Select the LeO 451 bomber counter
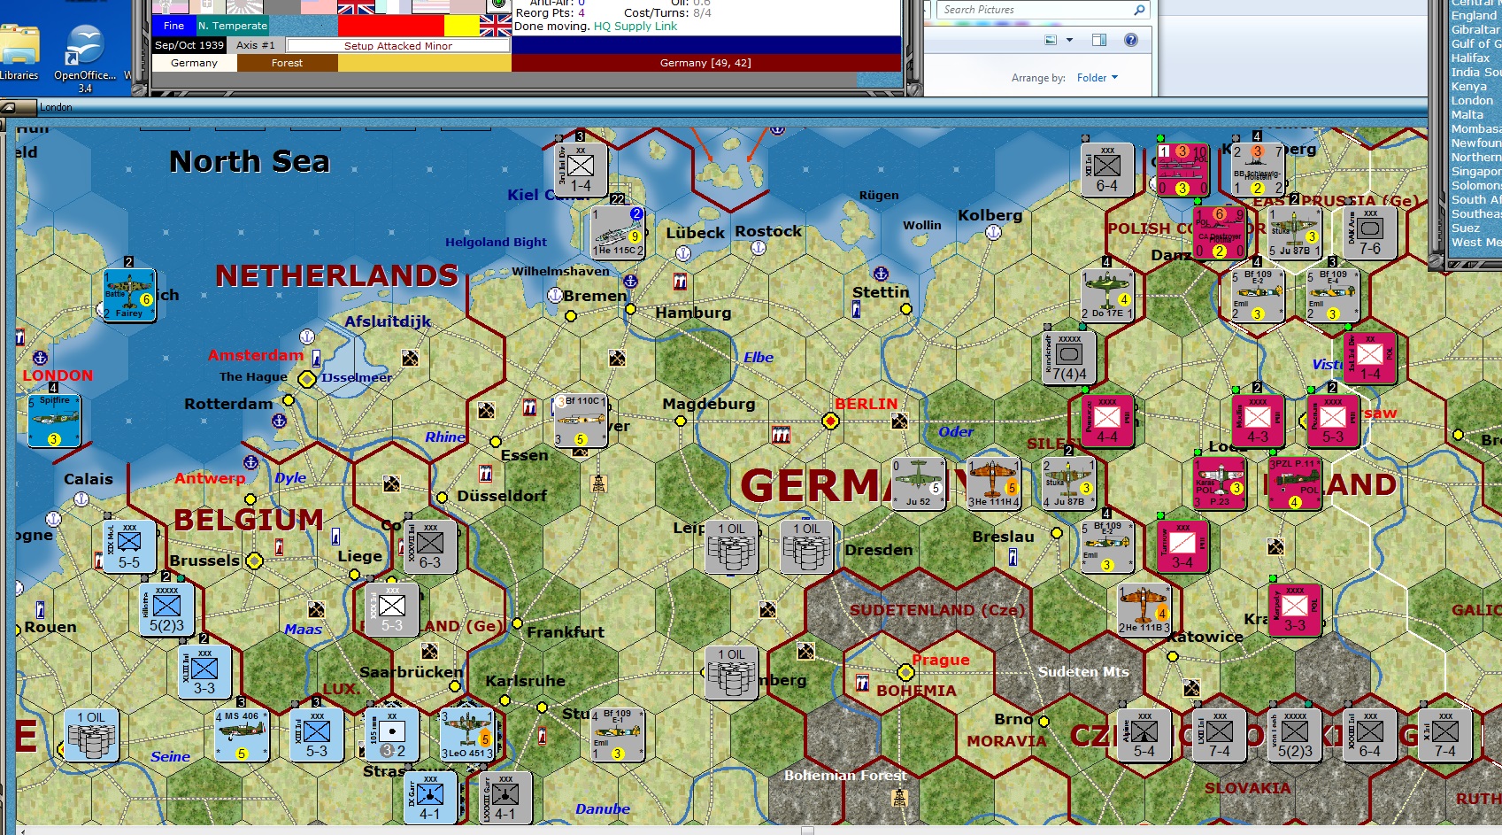The width and height of the screenshot is (1502, 835). point(467,735)
